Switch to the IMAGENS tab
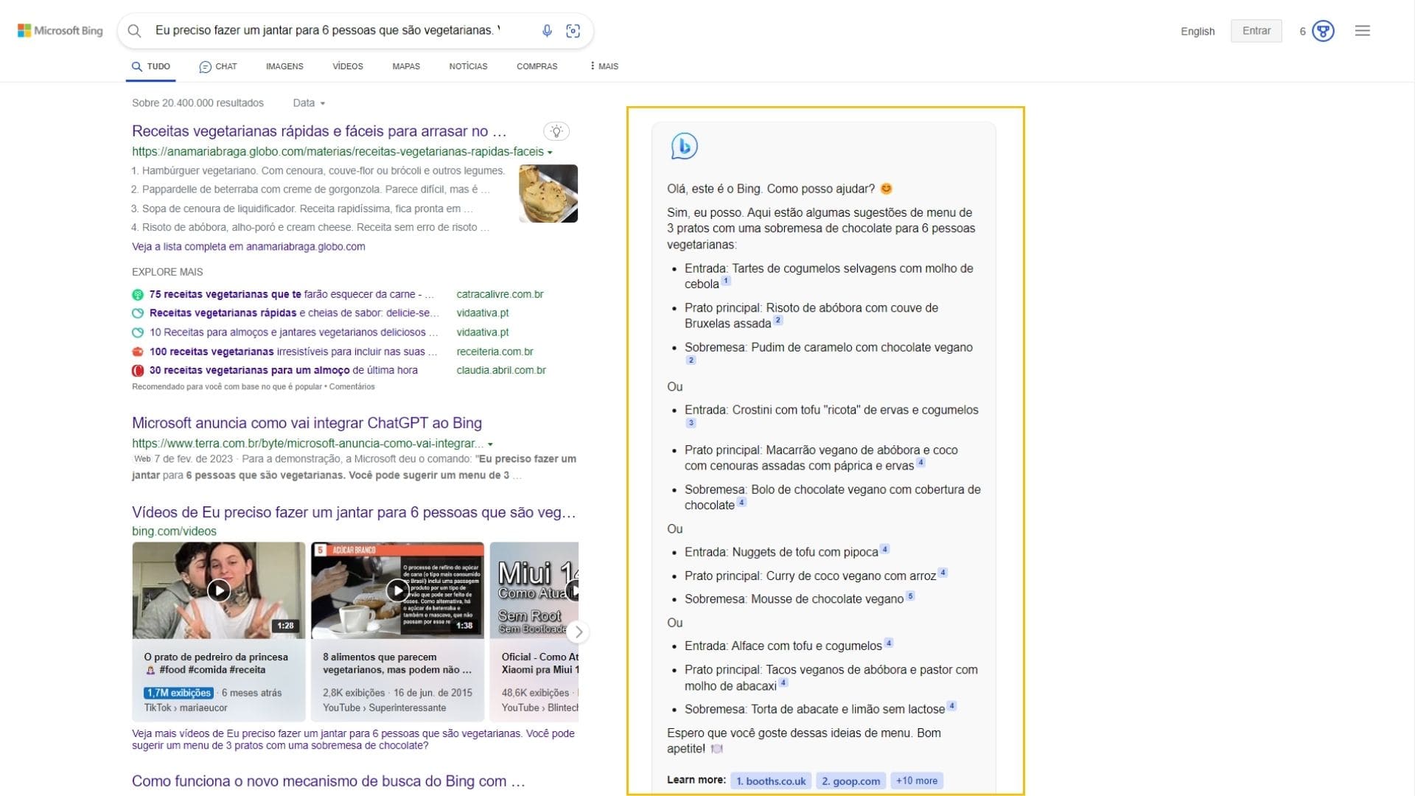 pos(284,66)
